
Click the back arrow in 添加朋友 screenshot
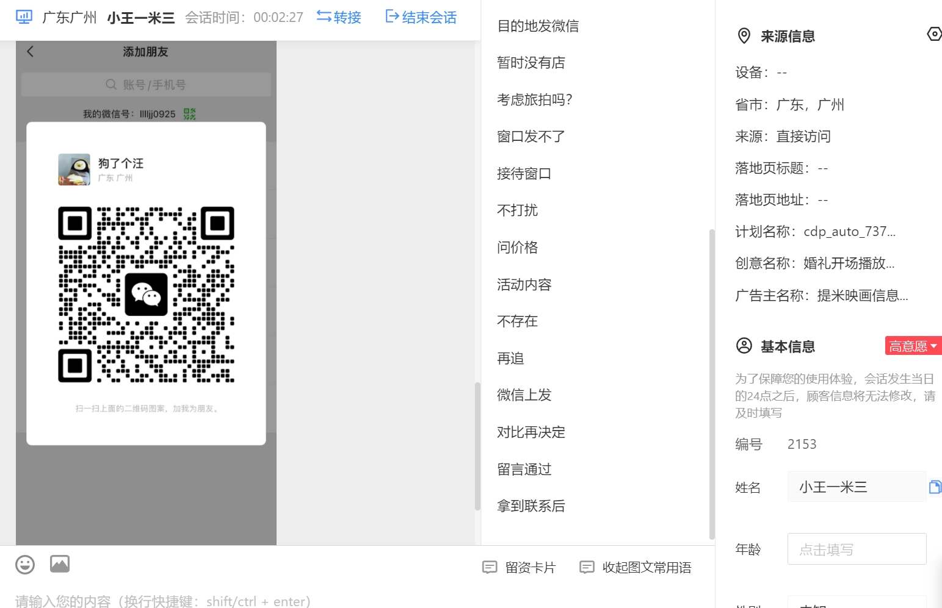(x=31, y=52)
